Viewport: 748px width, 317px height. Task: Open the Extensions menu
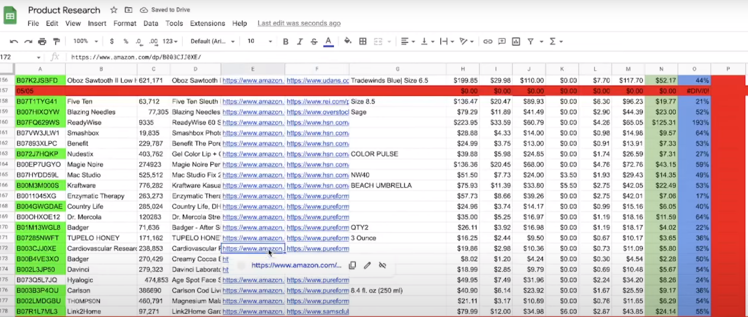coord(208,23)
